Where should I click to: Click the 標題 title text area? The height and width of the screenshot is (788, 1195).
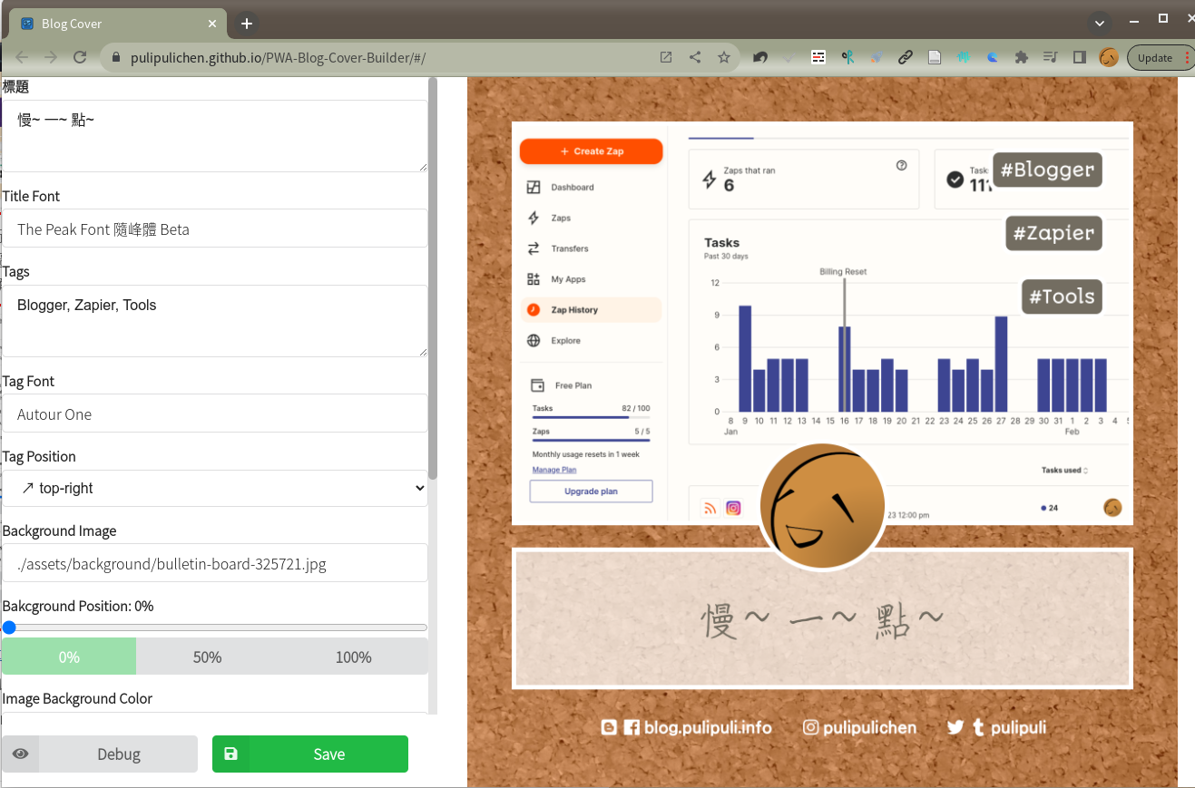click(x=215, y=135)
